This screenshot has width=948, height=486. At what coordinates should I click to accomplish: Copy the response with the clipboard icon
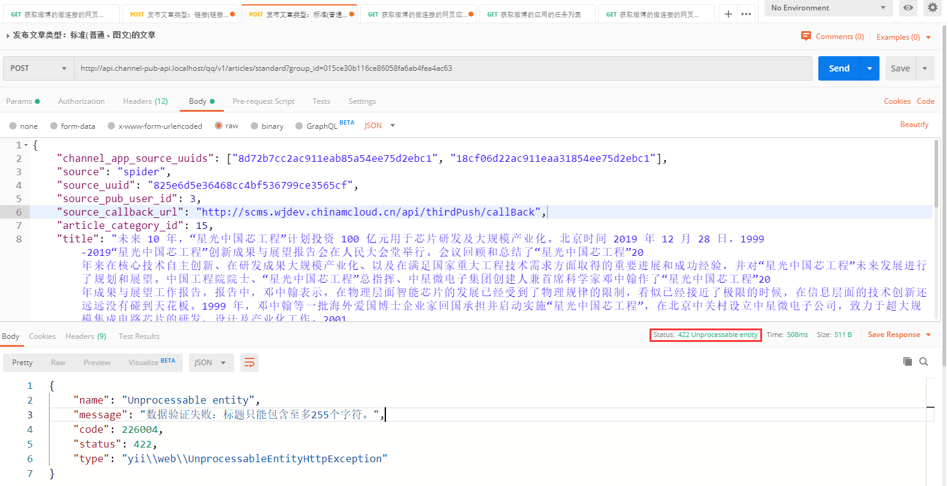[x=908, y=361]
